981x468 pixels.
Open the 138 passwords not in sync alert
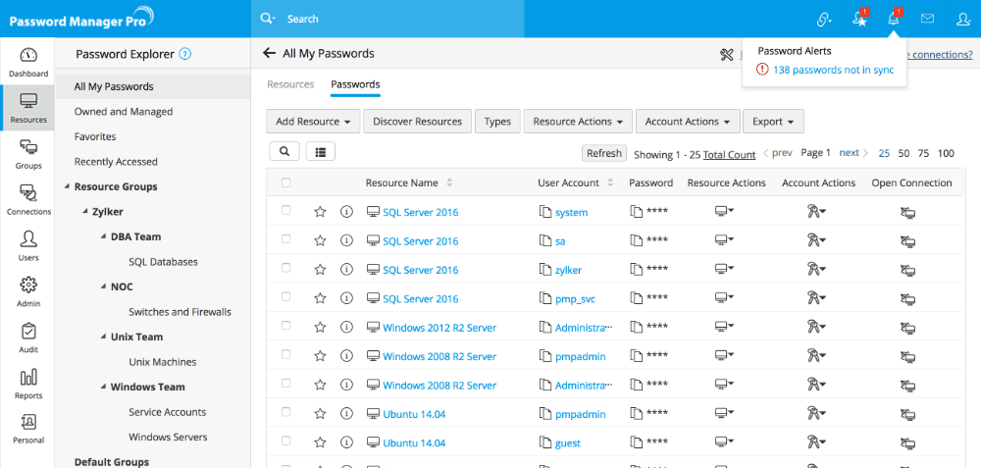tap(833, 70)
